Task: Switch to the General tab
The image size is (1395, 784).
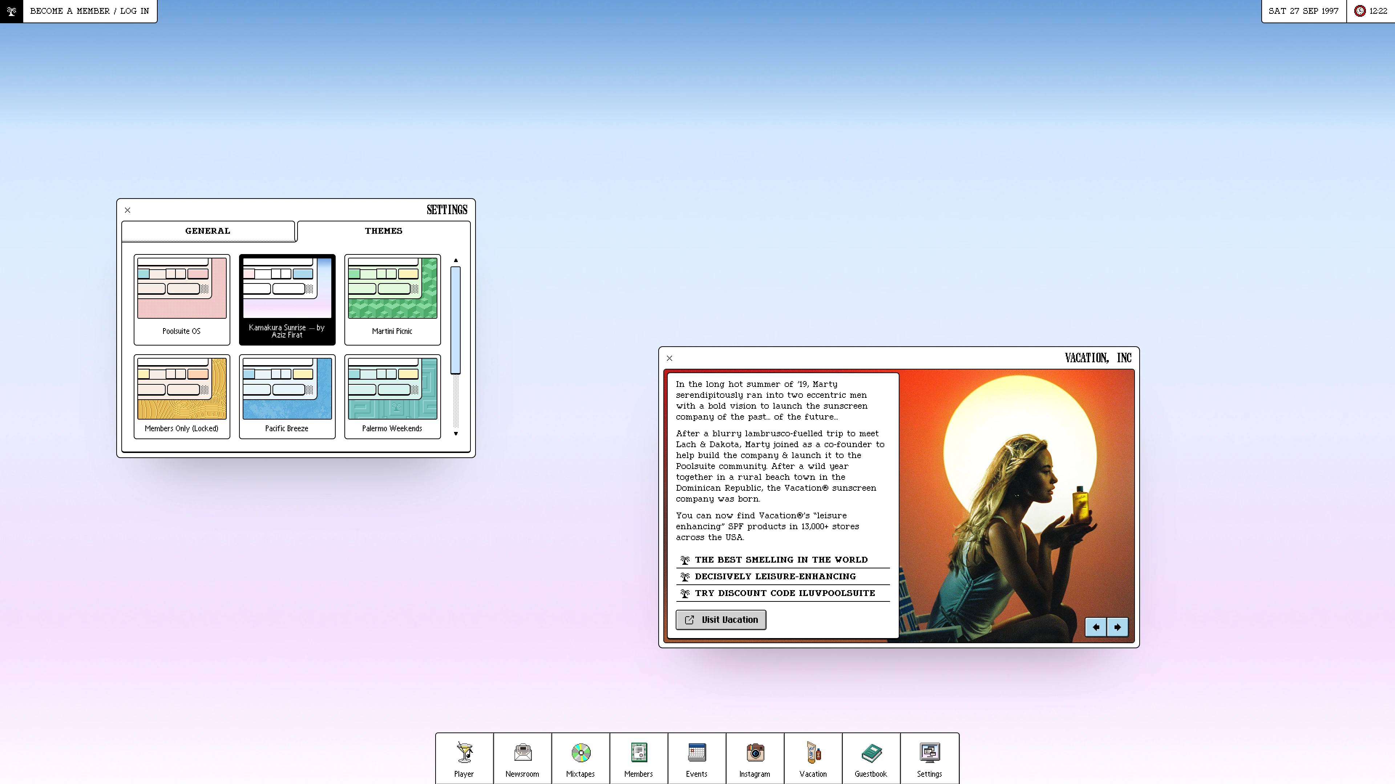Action: click(208, 231)
